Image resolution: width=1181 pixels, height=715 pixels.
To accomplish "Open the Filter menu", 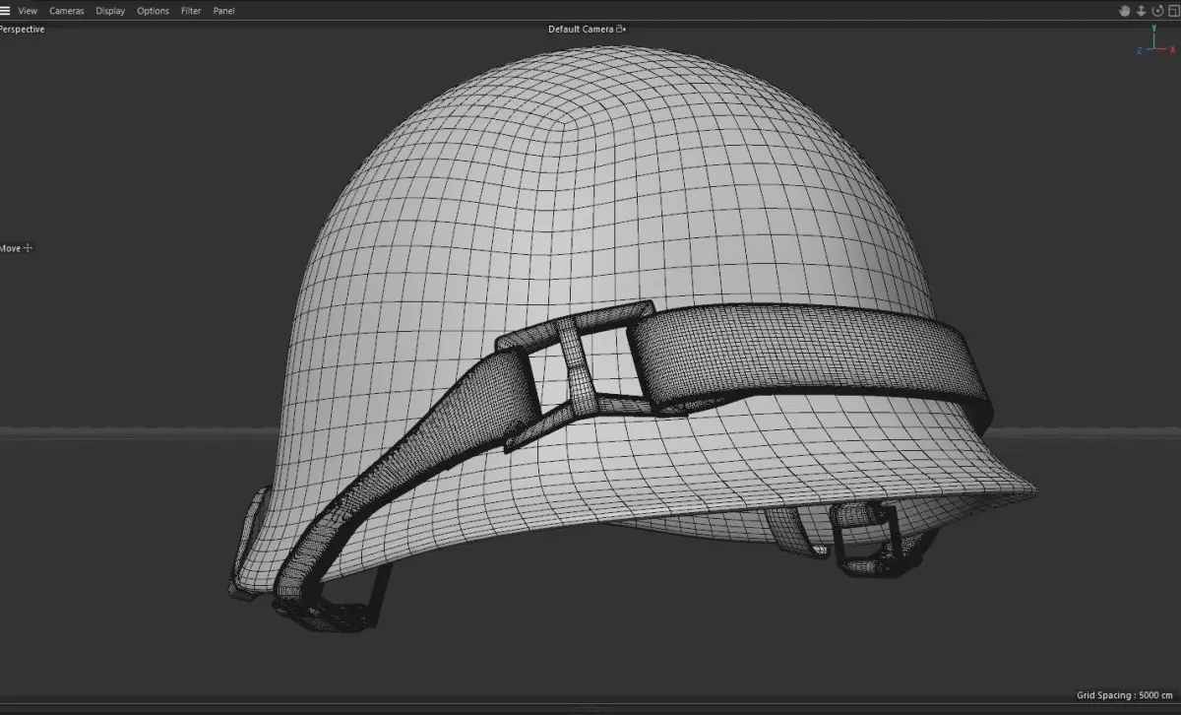I will [191, 11].
